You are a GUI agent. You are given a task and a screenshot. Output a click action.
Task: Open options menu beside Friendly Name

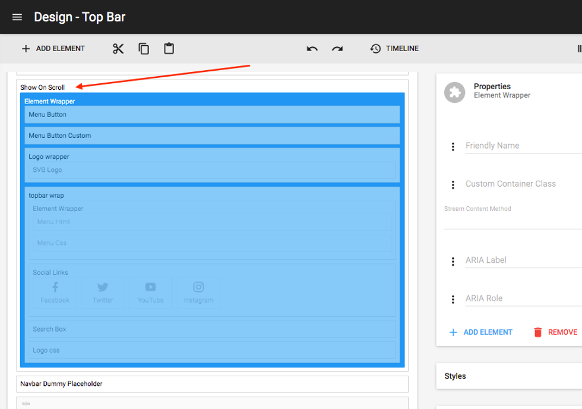(x=453, y=146)
